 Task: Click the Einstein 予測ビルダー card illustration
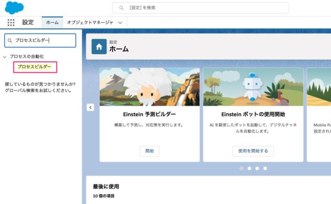(150, 87)
